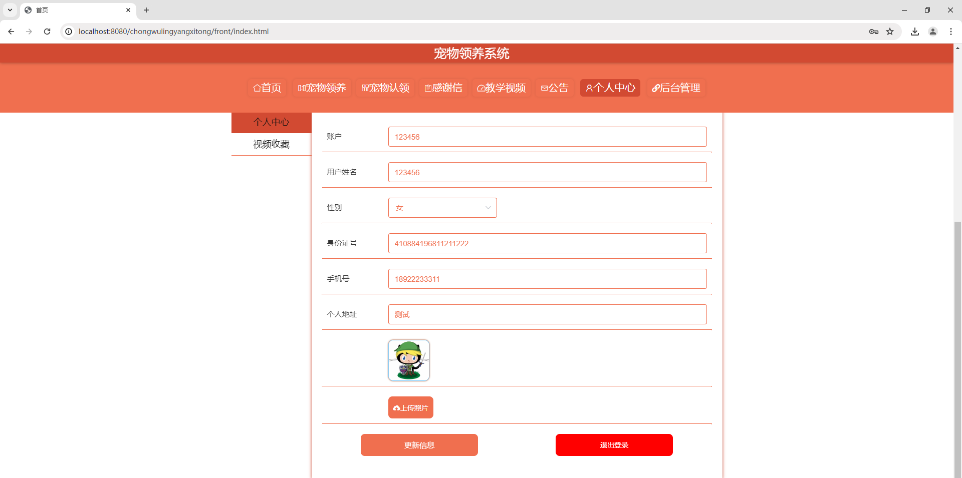Bookmark this page with star icon

[x=890, y=32]
